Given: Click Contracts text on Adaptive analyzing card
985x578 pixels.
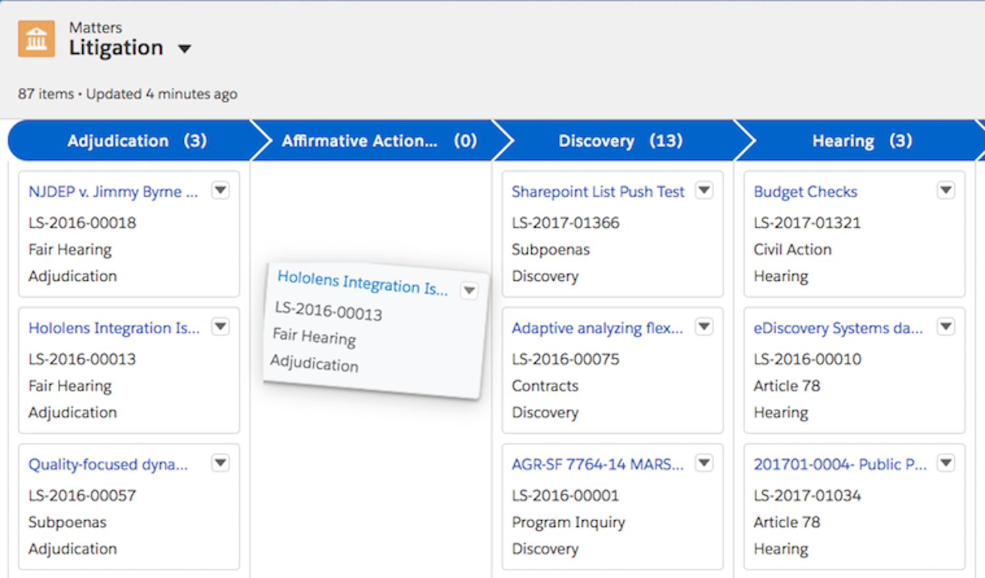Looking at the screenshot, I should click(x=545, y=386).
